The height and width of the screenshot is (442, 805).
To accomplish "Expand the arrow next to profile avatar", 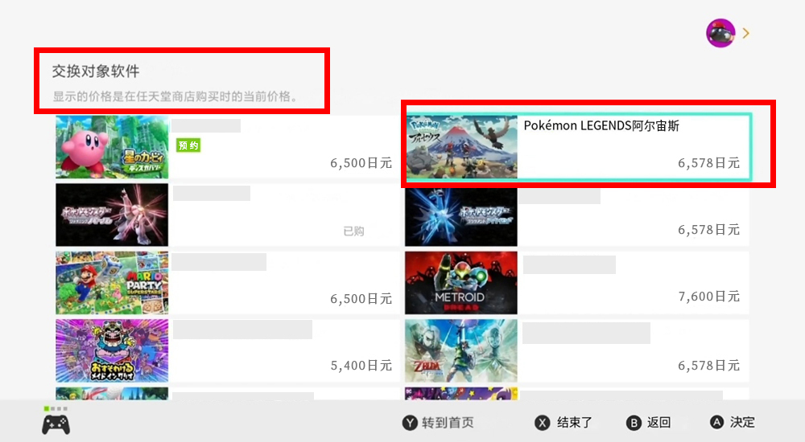I will (746, 33).
